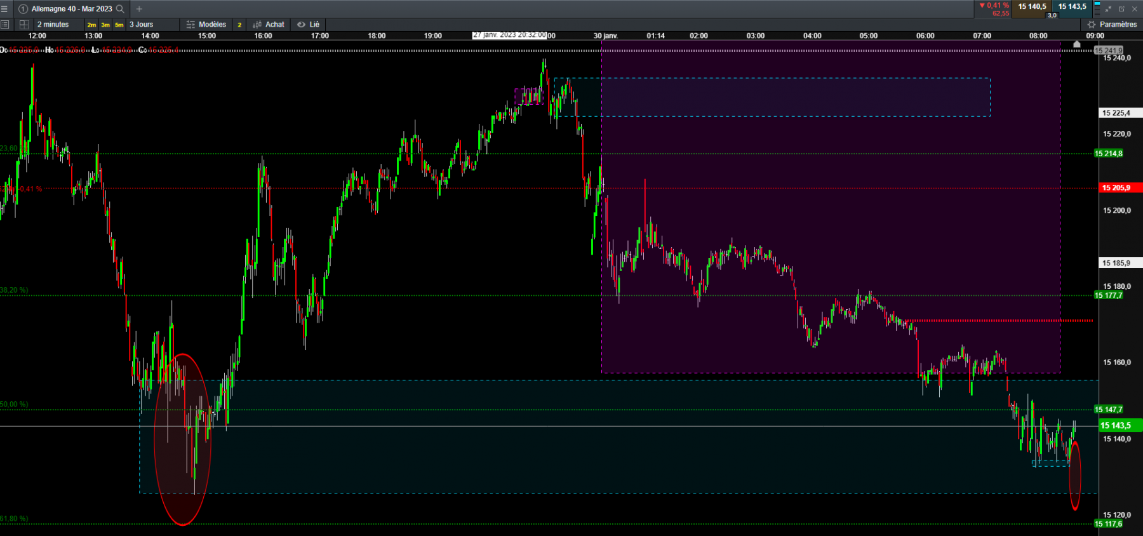Click the search magnifier next to Allemagne 40
Image resolution: width=1143 pixels, height=536 pixels.
120,9
